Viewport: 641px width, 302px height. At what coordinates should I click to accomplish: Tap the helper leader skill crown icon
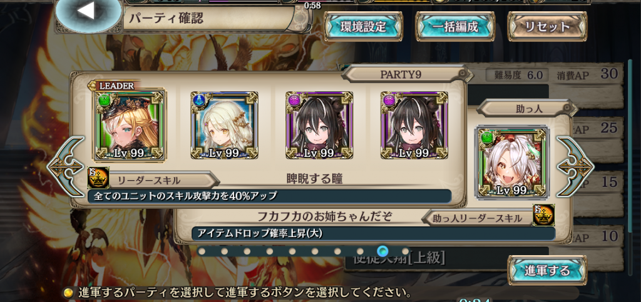pyautogui.click(x=544, y=215)
